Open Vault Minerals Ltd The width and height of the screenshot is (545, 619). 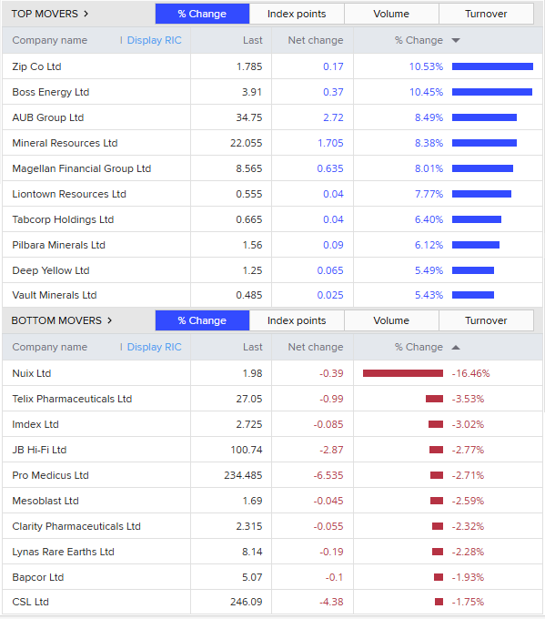point(55,295)
